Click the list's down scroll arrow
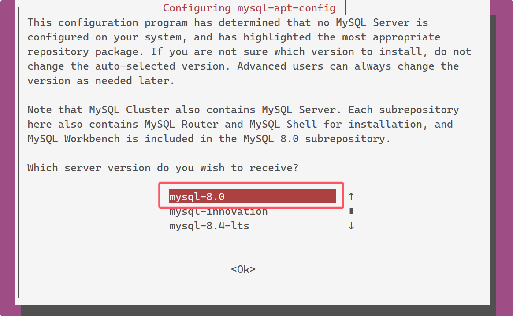 point(351,226)
